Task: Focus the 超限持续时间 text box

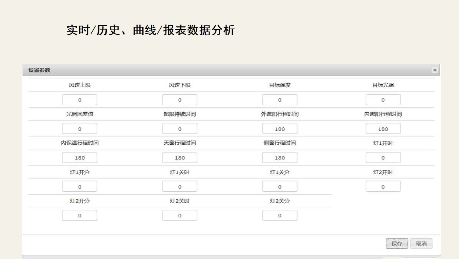Action: point(180,129)
